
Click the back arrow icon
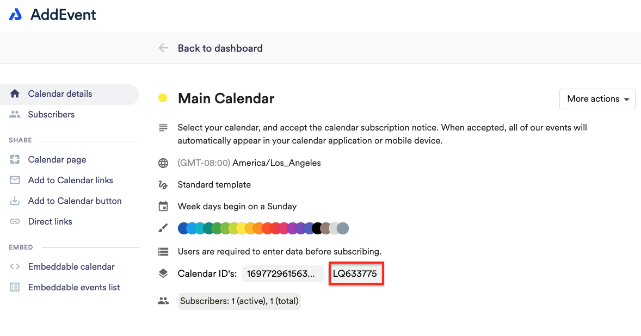coord(163,48)
